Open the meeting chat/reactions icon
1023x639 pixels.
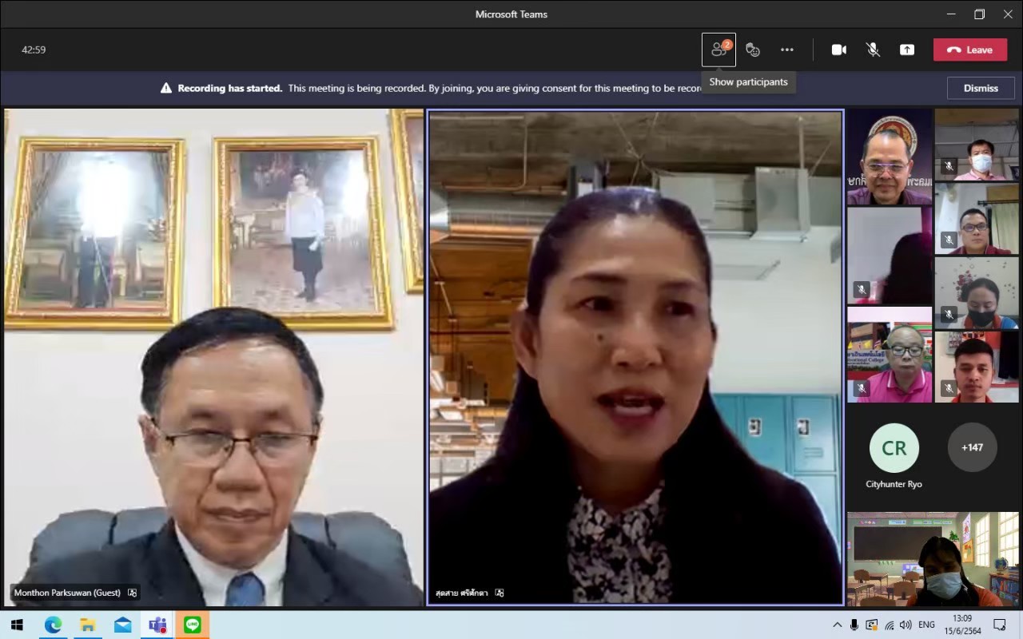(x=752, y=50)
